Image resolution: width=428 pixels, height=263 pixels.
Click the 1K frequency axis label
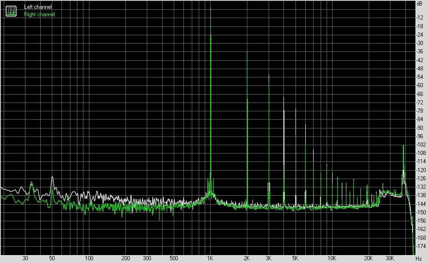click(x=210, y=258)
